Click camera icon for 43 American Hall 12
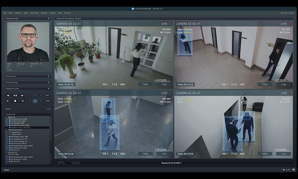Viewport: 298px width, 179px height. [10, 144]
